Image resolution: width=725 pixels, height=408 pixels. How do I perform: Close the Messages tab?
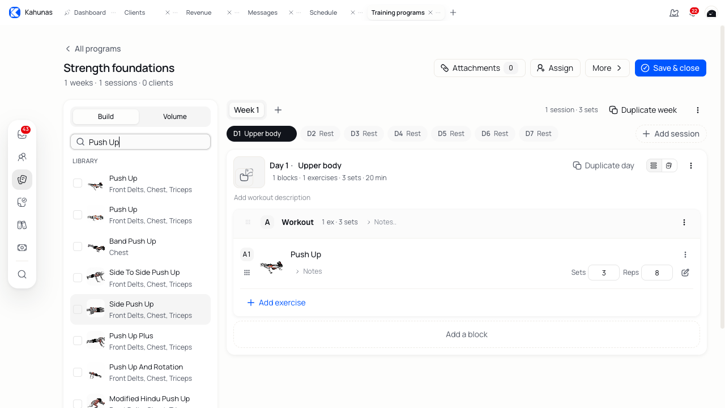pyautogui.click(x=291, y=12)
